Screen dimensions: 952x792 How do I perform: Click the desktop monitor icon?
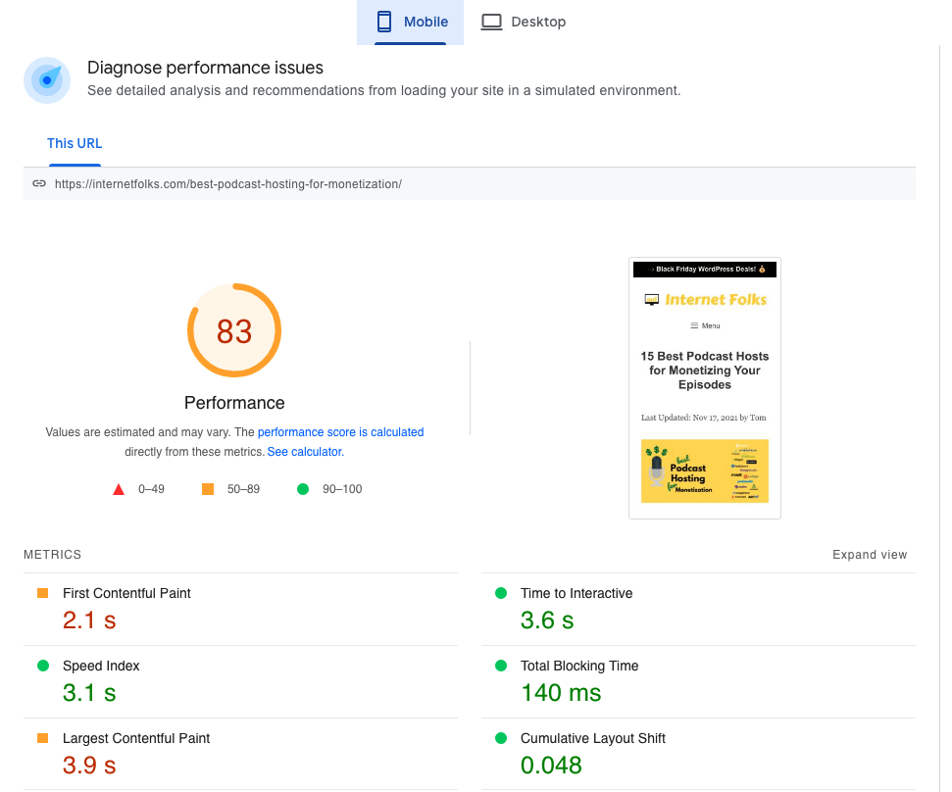[491, 22]
